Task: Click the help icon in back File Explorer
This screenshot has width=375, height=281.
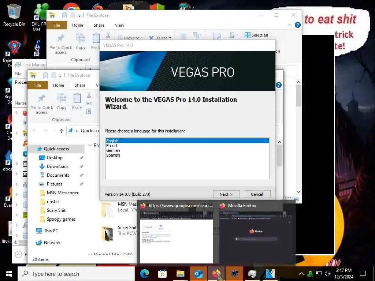Action: coord(297,25)
